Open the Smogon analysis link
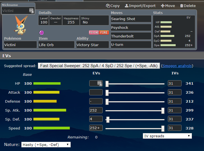 177,66
